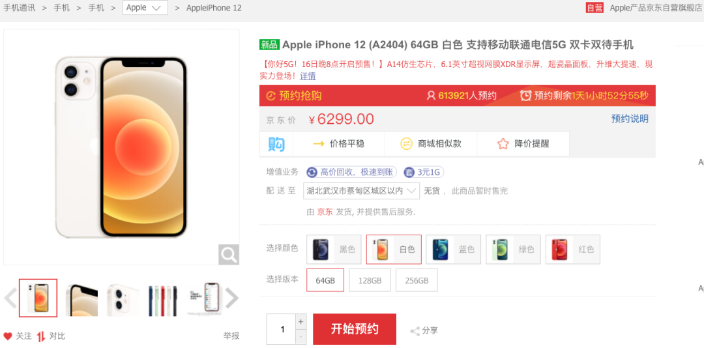Expand the Apple brand dropdown in breadcrumb
The image size is (704, 348).
click(x=145, y=8)
